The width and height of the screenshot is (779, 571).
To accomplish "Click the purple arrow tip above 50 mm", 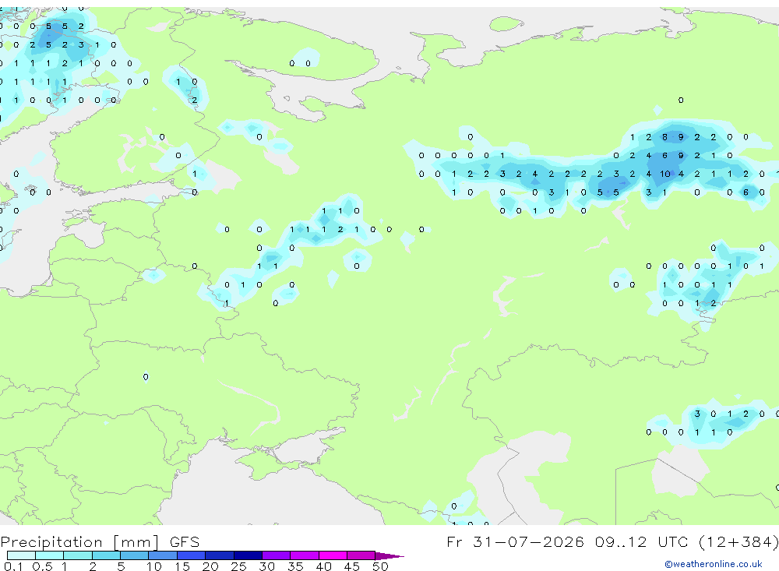I will 389,555.
